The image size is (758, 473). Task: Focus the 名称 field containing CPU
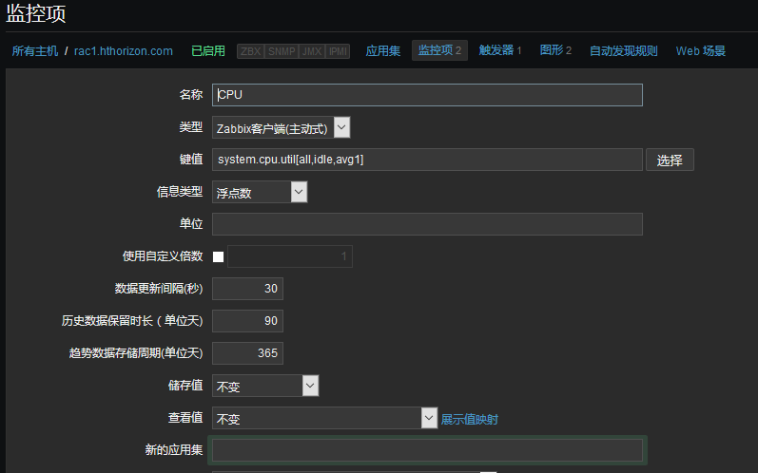pos(427,95)
